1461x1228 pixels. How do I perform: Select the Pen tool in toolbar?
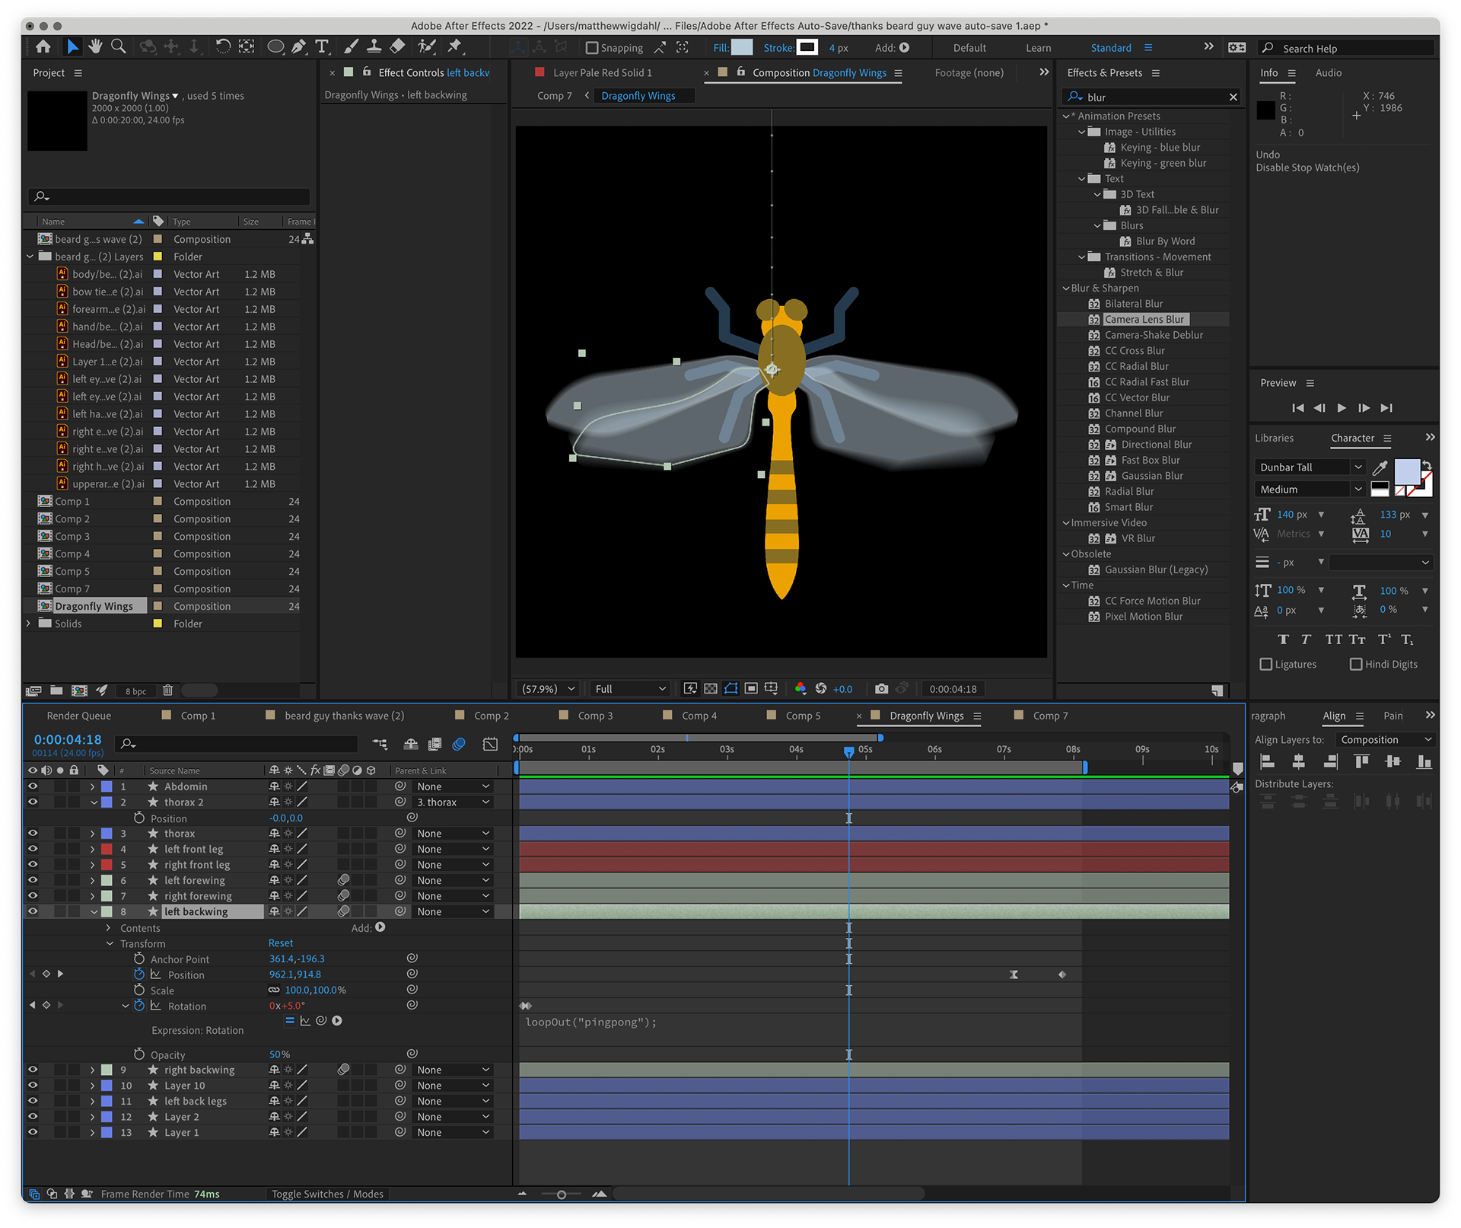tap(299, 47)
